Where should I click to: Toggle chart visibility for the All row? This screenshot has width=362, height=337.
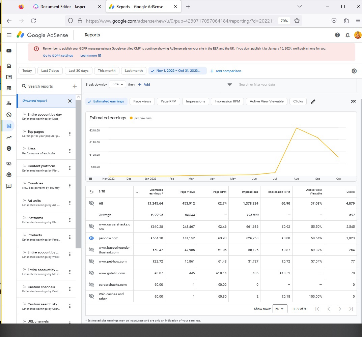[x=91, y=203]
